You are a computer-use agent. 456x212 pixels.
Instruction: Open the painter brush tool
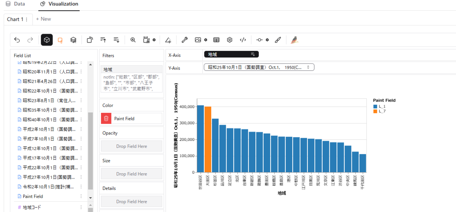coord(278,40)
